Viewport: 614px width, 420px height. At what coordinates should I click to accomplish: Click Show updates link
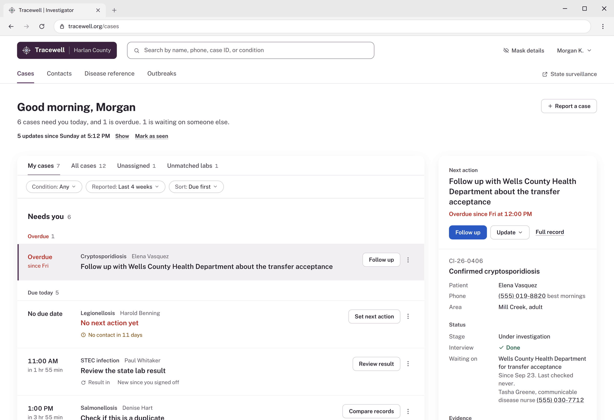[x=122, y=136]
